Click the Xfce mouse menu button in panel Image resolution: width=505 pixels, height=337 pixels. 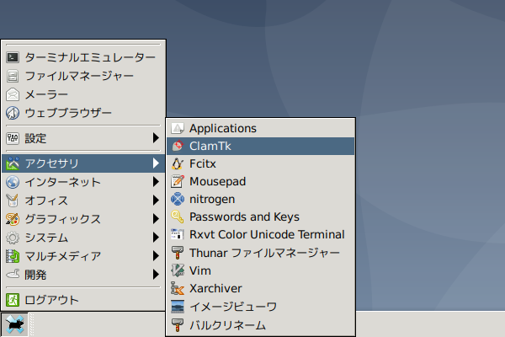coord(14,324)
